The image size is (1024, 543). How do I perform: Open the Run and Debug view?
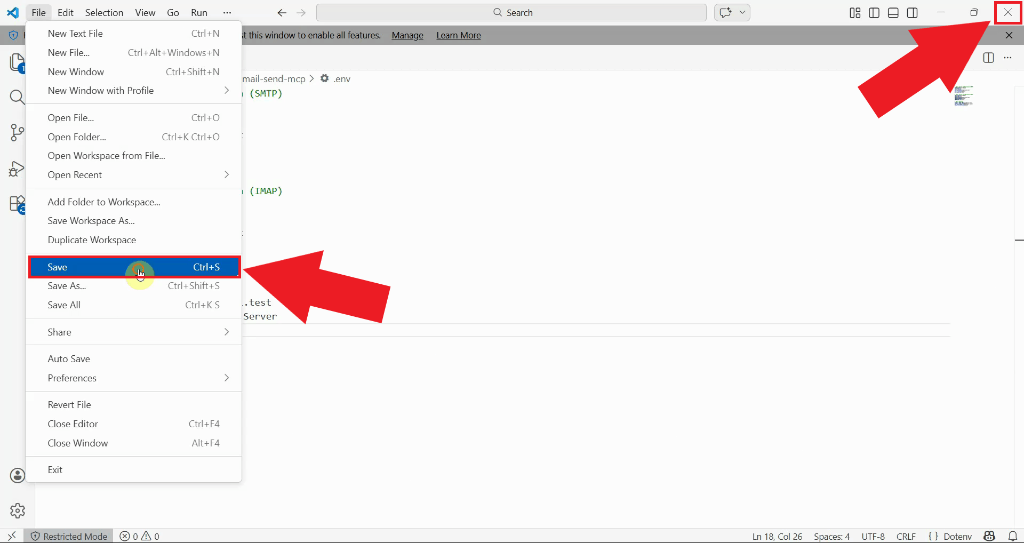17,169
